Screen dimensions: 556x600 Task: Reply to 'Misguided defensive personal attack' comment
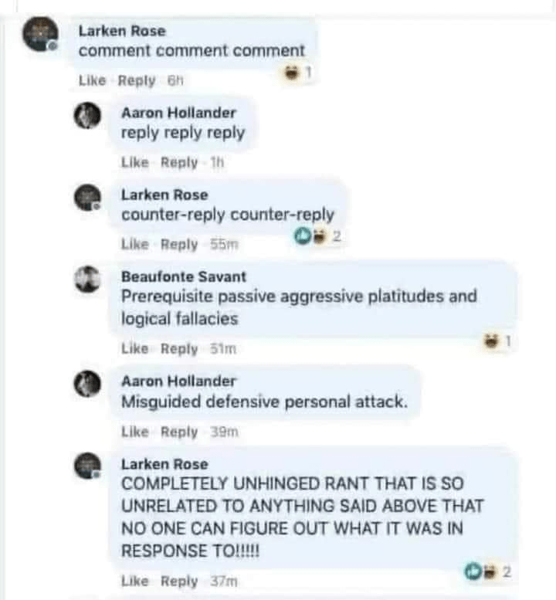point(179,432)
